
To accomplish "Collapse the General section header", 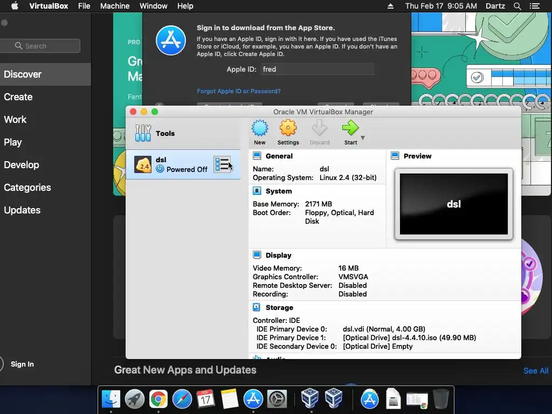I will click(x=279, y=156).
